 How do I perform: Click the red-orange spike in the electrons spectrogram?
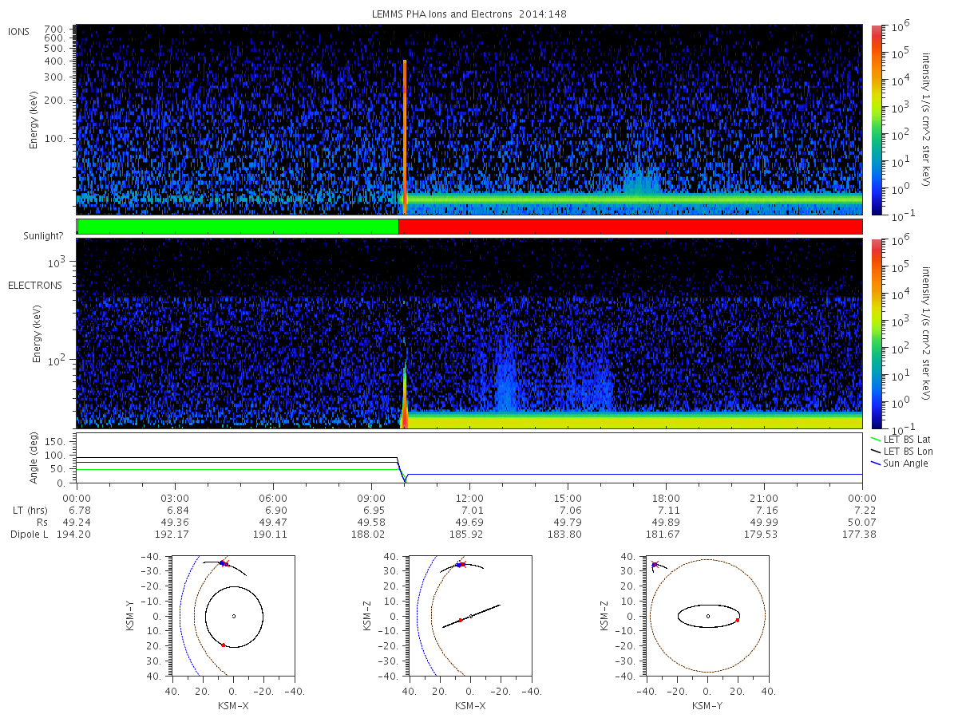coord(405,418)
